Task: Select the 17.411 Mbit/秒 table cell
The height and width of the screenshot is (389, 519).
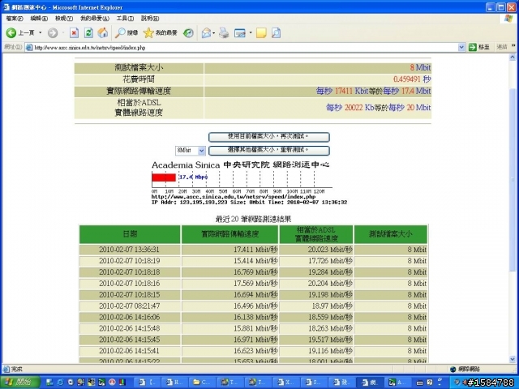Action: point(230,250)
